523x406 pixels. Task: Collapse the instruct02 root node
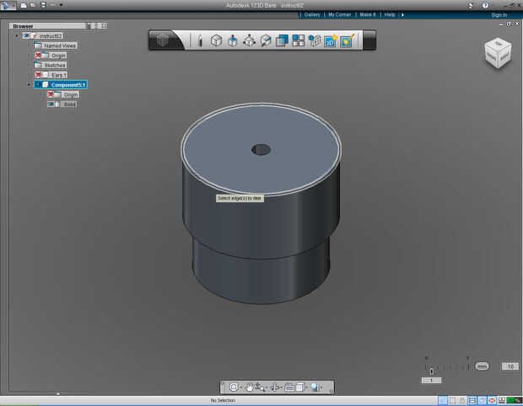[17, 35]
